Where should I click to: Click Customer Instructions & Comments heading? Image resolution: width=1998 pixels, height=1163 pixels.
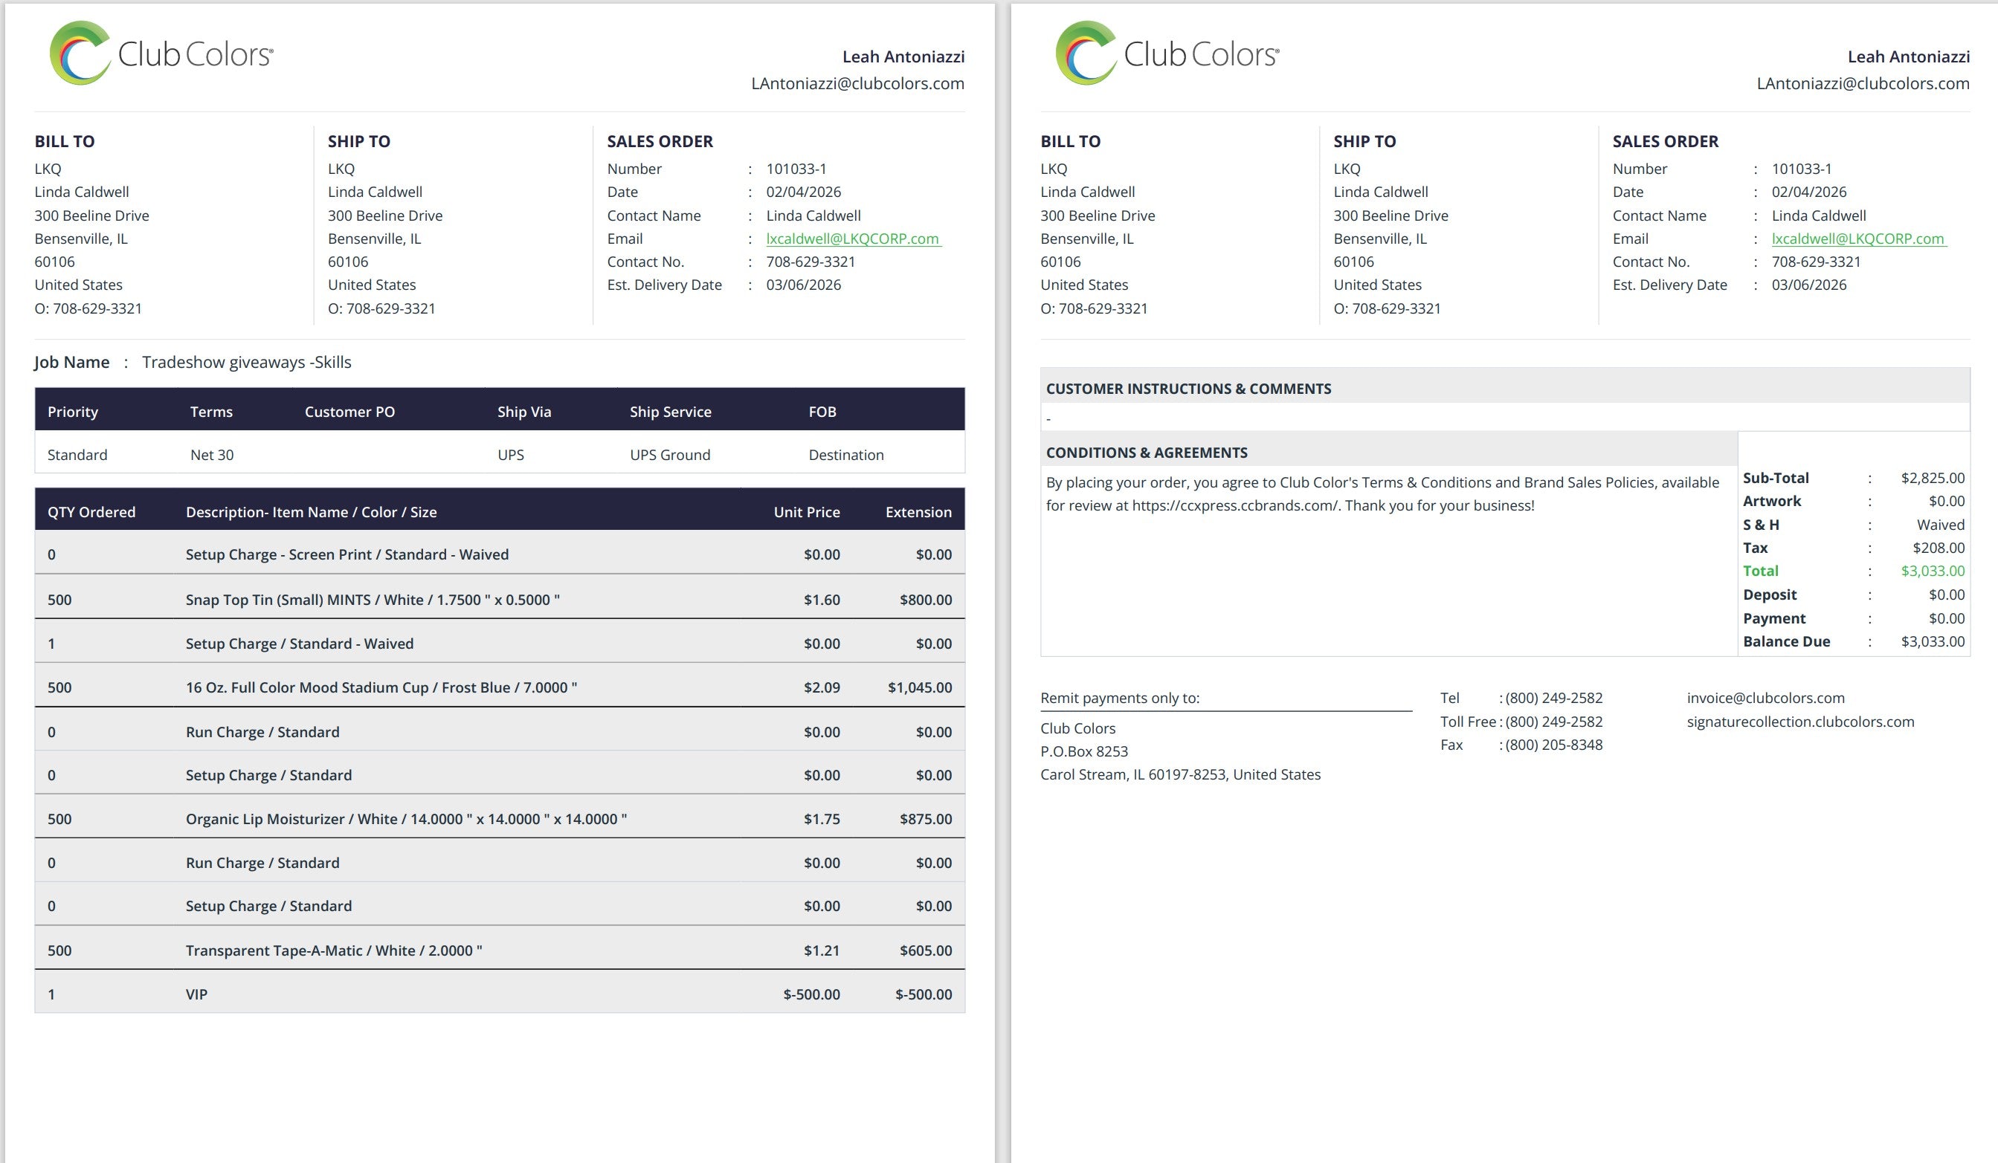coord(1187,389)
